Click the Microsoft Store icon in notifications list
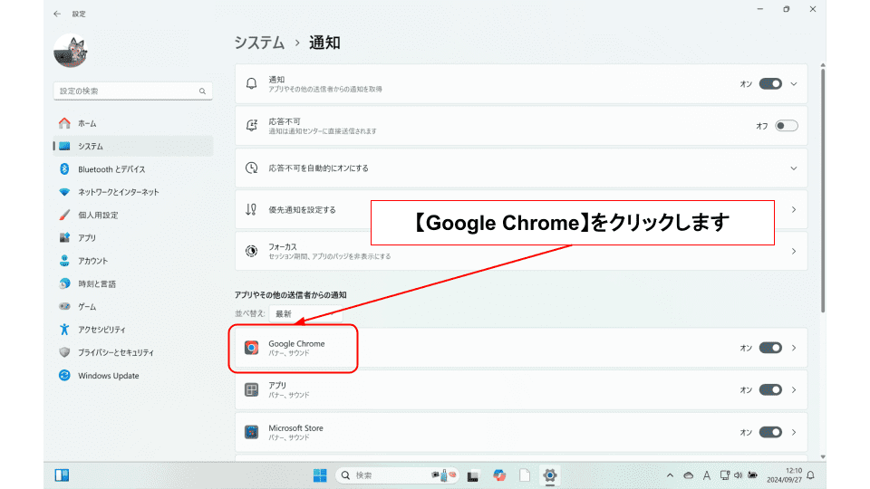Viewport: 870px width, 489px height. click(251, 432)
